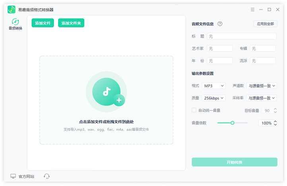Open the hamburger menu in title bar
Screen dimensions: 287x186
252,9
